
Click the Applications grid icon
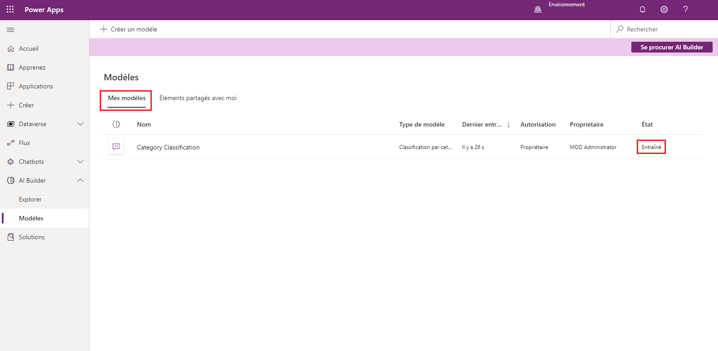pos(11,86)
